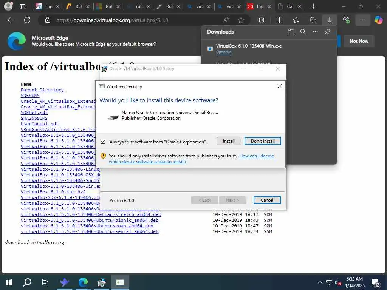This screenshot has width=387, height=290.
Task: Download the Debian stretch amd64.deb link
Action: point(91,214)
